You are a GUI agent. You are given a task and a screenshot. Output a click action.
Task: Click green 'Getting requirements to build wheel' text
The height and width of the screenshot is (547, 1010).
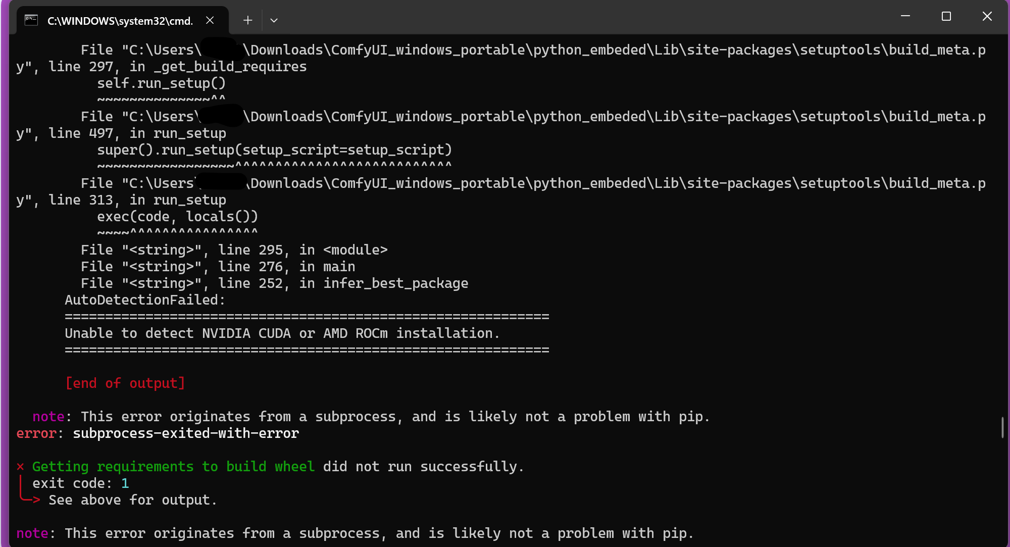pyautogui.click(x=173, y=467)
